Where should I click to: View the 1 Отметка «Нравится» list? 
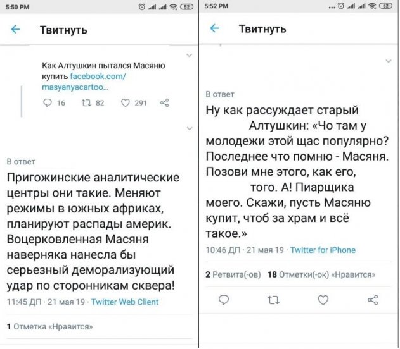(x=49, y=327)
